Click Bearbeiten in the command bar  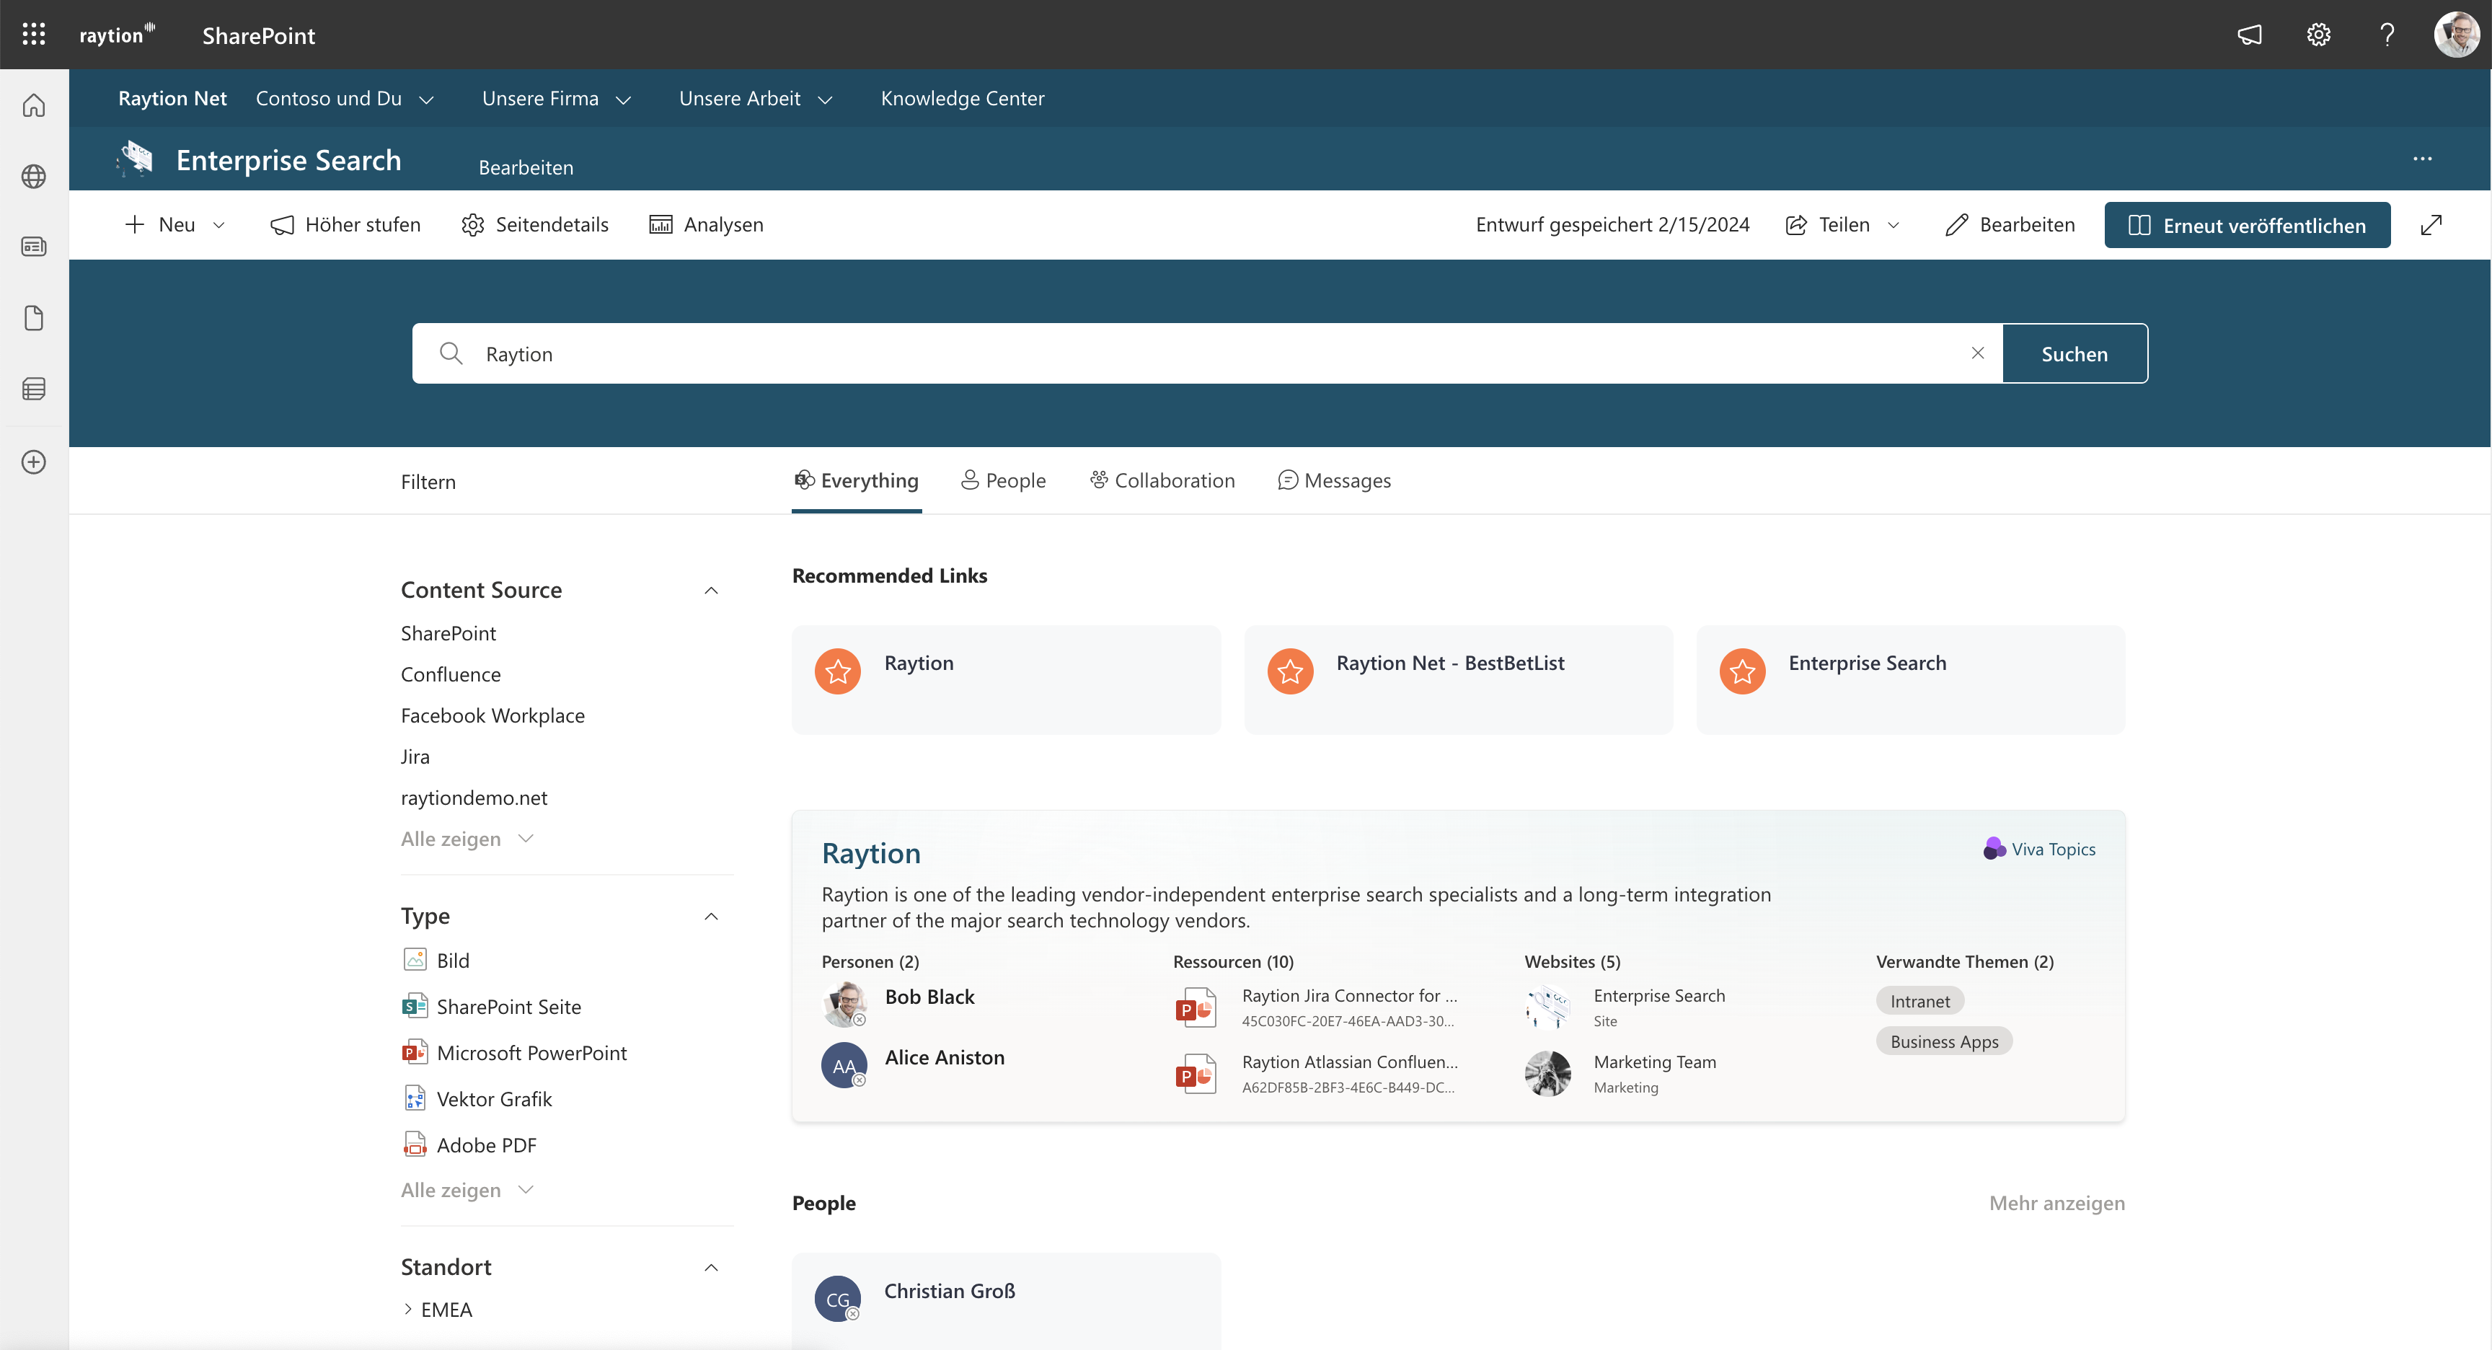2010,224
